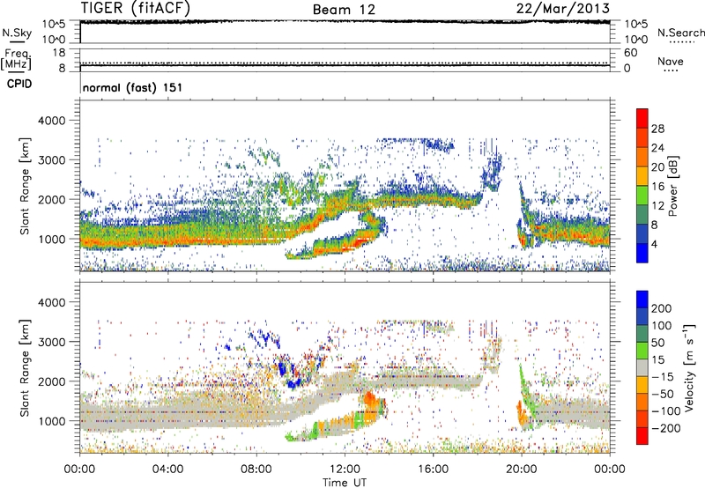
Task: Click the 12:00 time axis label
Action: coord(345,470)
